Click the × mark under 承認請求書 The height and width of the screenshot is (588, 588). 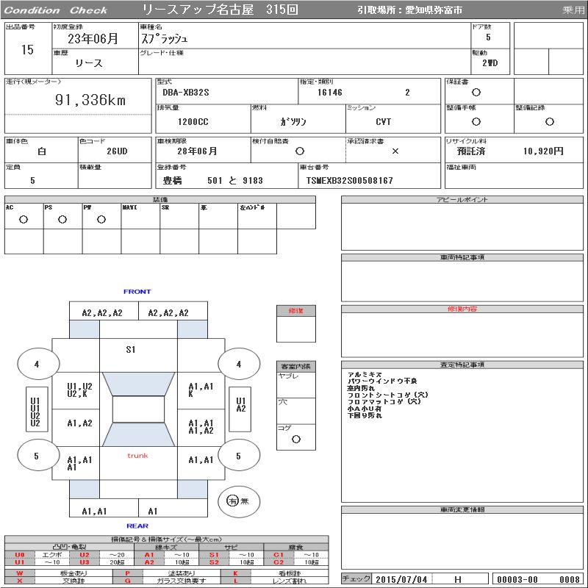tap(395, 151)
